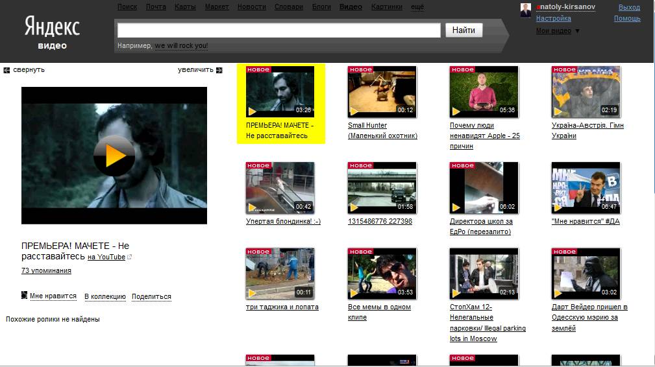The image size is (655, 367).
Task: Open the 73 упоминания link
Action: pyautogui.click(x=46, y=270)
